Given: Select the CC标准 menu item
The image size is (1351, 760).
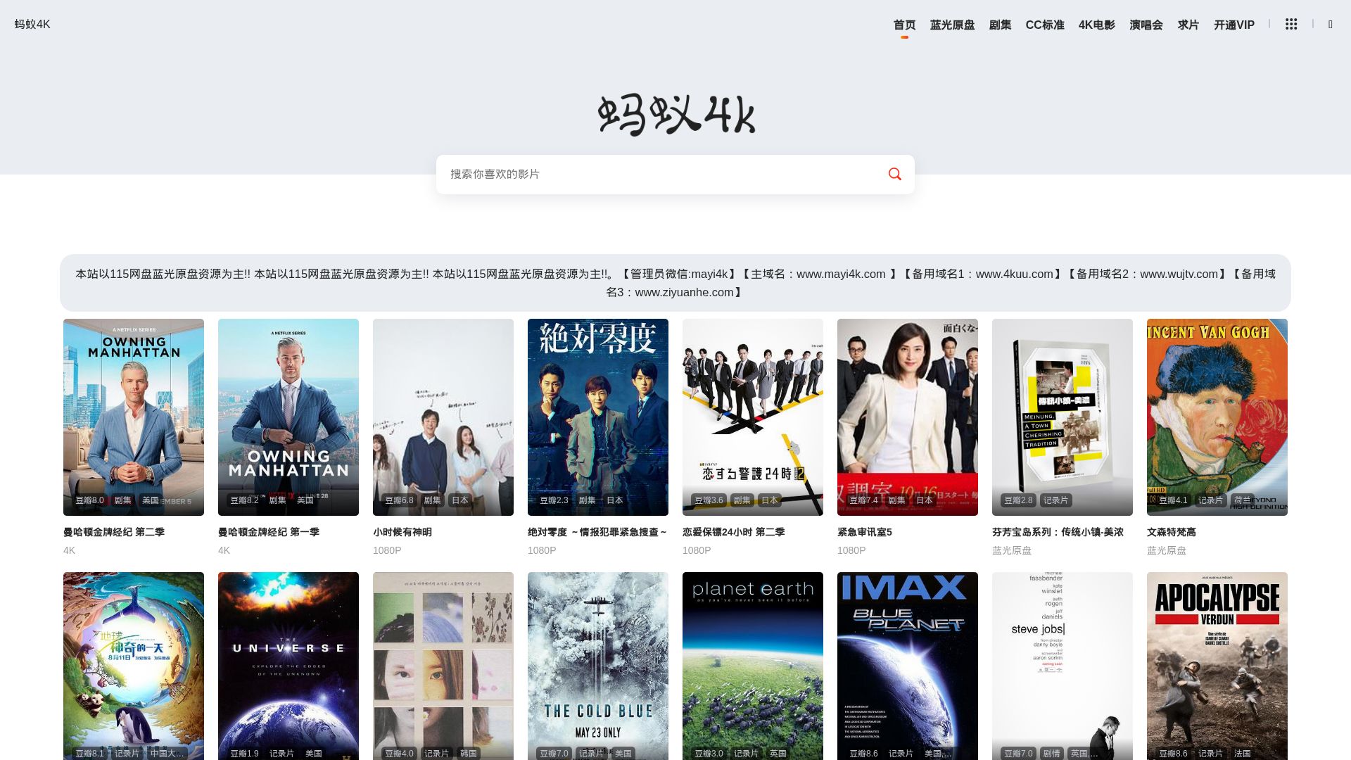Looking at the screenshot, I should [x=1044, y=25].
